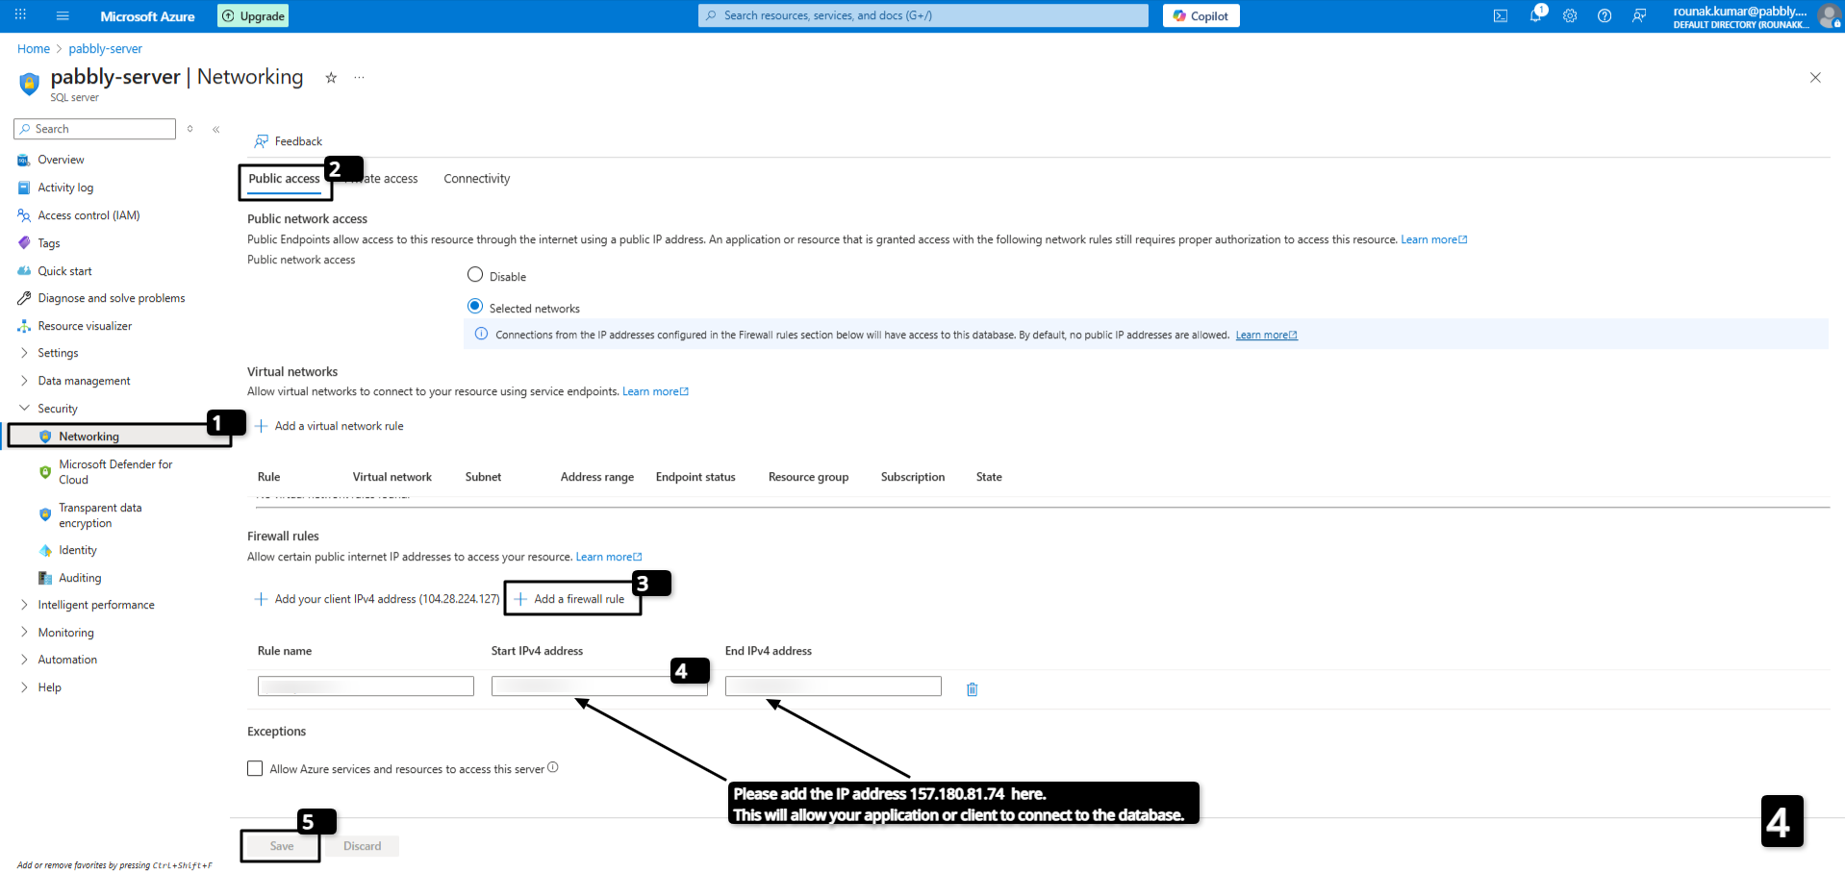Open the notifications bell icon
Viewport: 1845px width, 872px height.
[x=1535, y=16]
